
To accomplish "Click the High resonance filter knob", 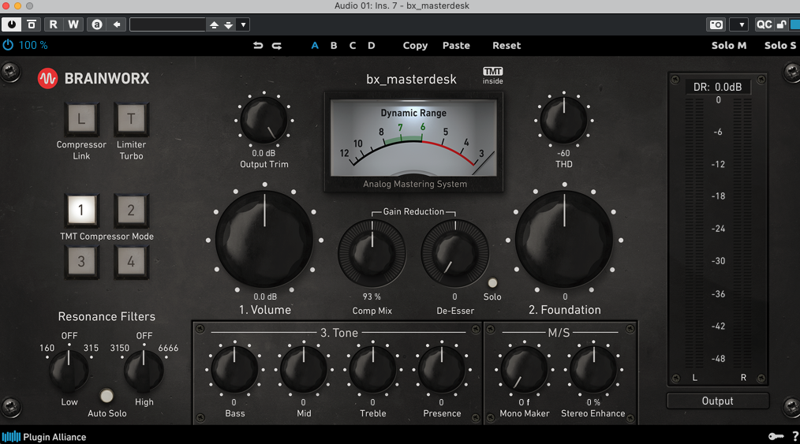I will (x=144, y=371).
